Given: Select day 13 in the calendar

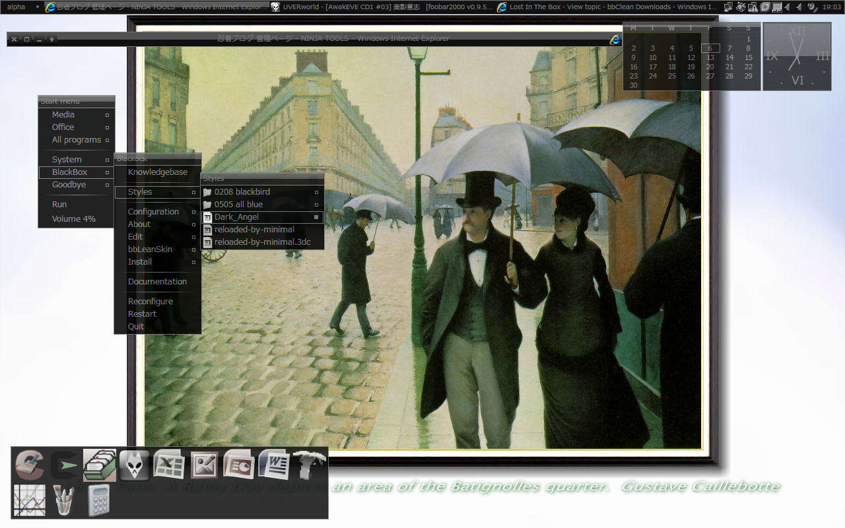Looking at the screenshot, I should (x=710, y=57).
